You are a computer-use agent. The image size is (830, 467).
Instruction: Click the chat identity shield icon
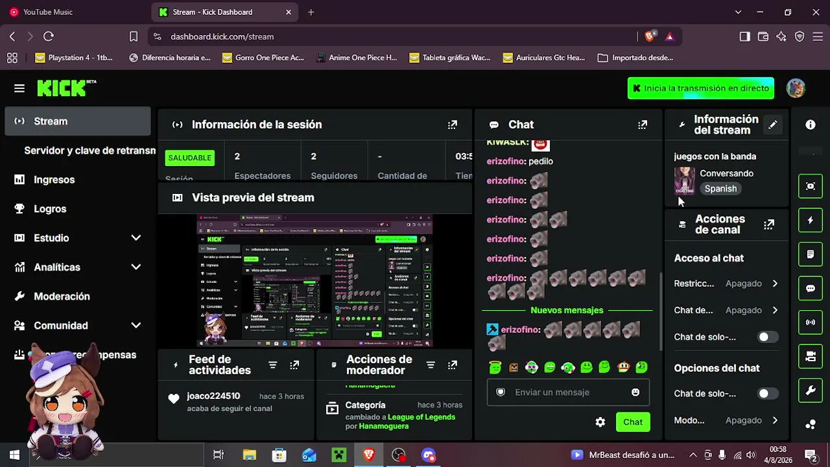point(501,392)
